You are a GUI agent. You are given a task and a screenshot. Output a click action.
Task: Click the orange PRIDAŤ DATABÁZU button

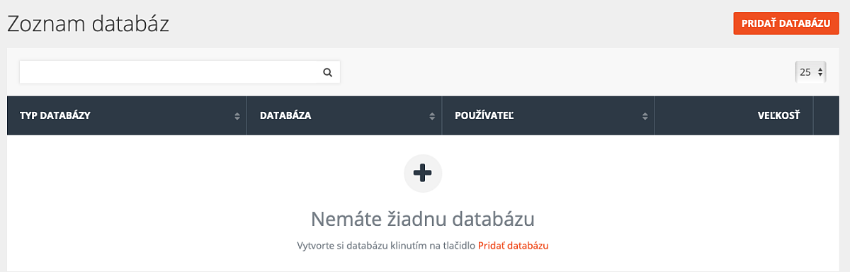pos(786,23)
